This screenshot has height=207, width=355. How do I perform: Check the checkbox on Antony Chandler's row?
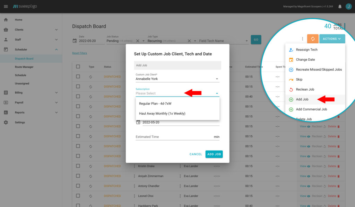(78, 186)
